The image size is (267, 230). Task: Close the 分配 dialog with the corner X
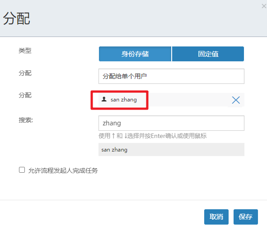tap(264, 6)
